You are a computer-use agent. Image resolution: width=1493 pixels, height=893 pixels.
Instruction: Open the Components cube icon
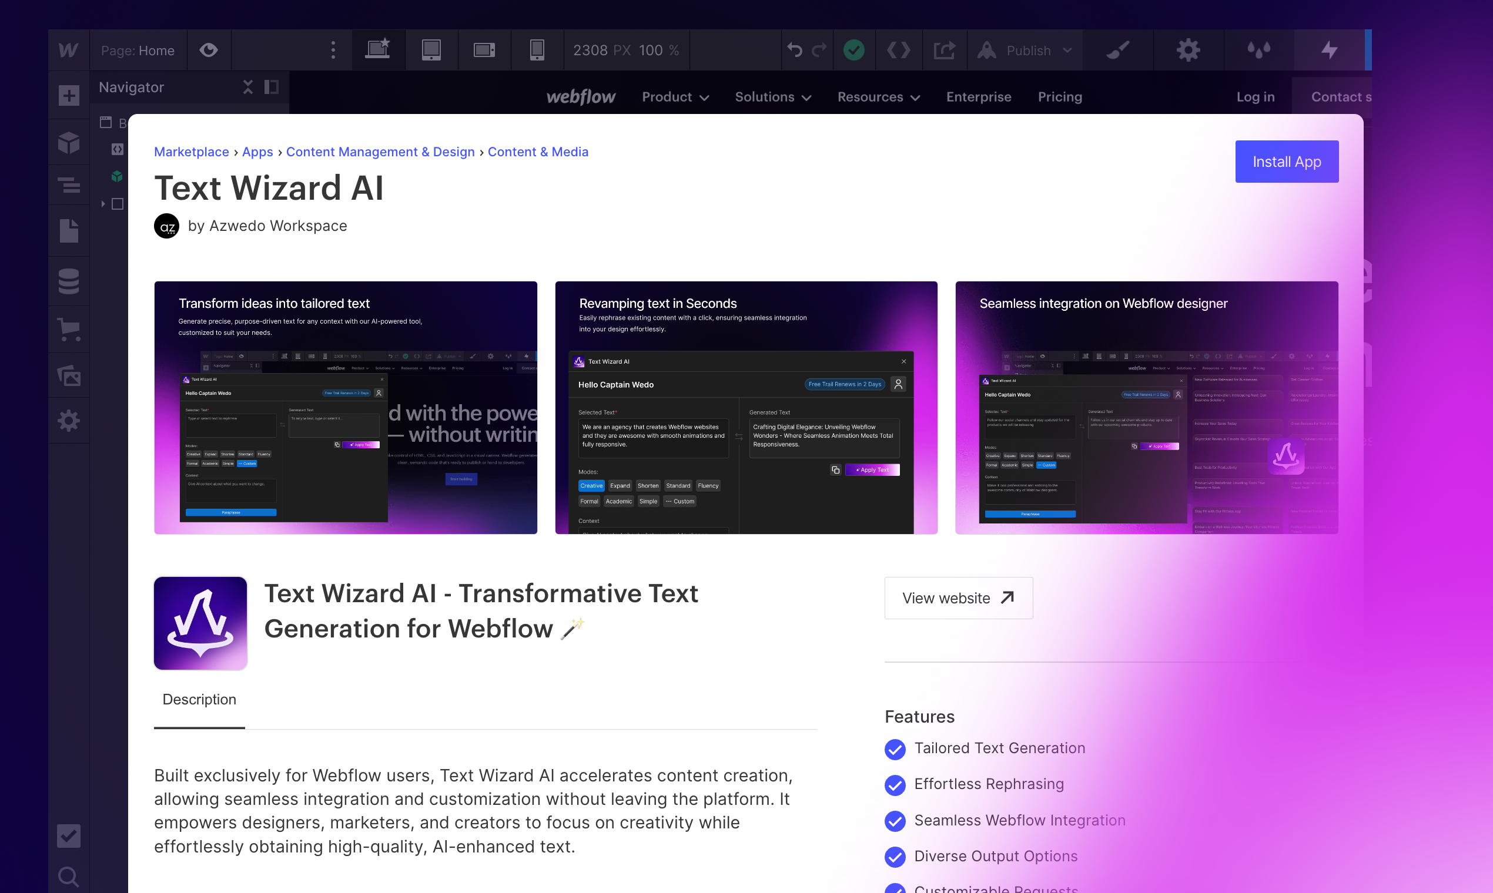point(69,143)
